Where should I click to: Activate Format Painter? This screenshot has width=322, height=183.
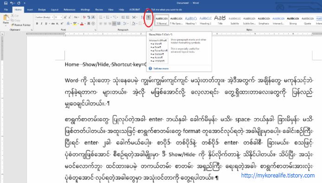coord(21,25)
